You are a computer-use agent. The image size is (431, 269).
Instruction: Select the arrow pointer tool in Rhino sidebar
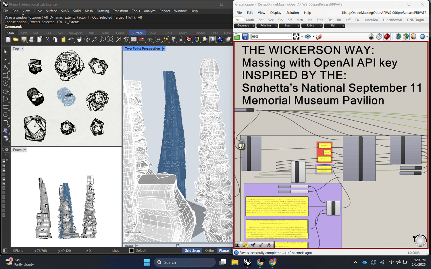pos(5,52)
